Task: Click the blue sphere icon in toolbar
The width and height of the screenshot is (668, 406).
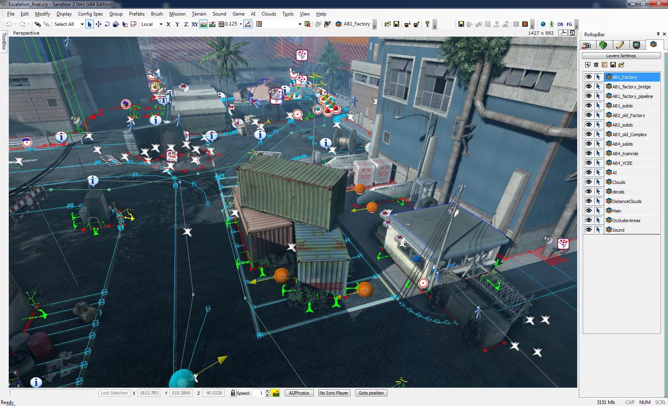Action: click(x=543, y=24)
